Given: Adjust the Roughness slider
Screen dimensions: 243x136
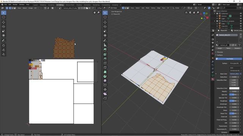Looking at the screenshot, I should pyautogui.click(x=234, y=101).
